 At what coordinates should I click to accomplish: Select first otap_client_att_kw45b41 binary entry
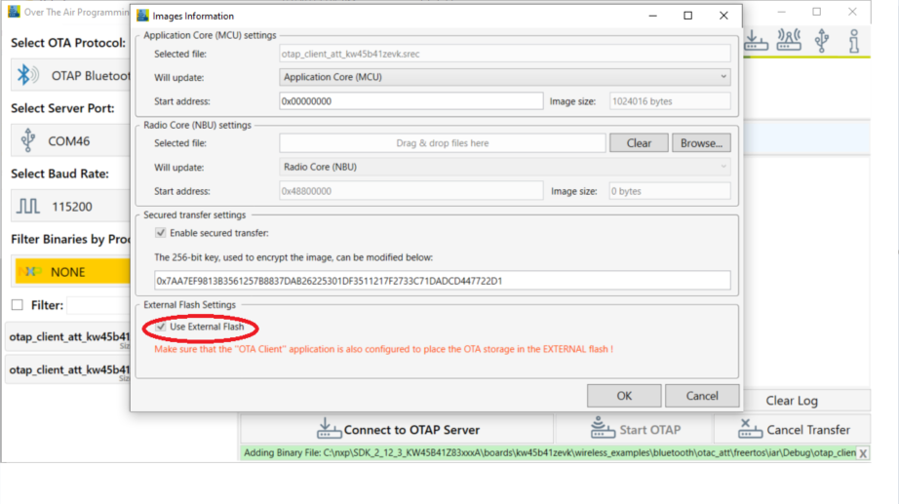[x=69, y=337]
